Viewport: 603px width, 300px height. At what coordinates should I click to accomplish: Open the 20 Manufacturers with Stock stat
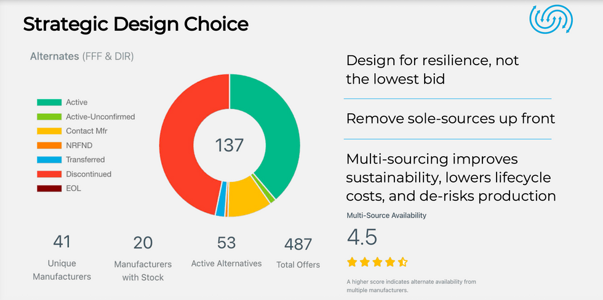click(x=143, y=243)
